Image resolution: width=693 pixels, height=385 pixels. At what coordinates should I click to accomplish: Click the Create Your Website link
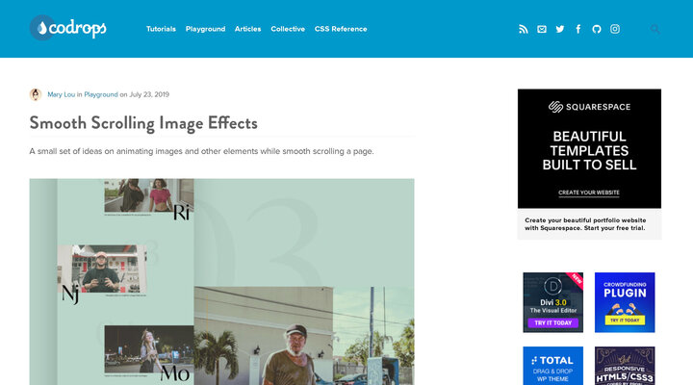pos(589,192)
